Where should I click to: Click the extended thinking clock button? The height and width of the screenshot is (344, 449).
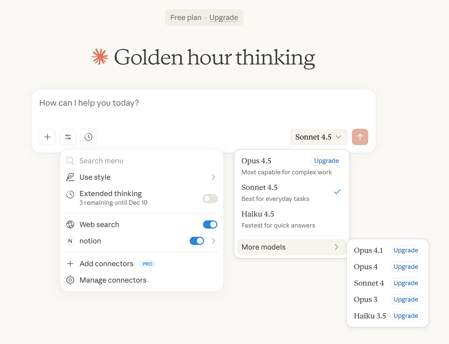[x=88, y=137]
